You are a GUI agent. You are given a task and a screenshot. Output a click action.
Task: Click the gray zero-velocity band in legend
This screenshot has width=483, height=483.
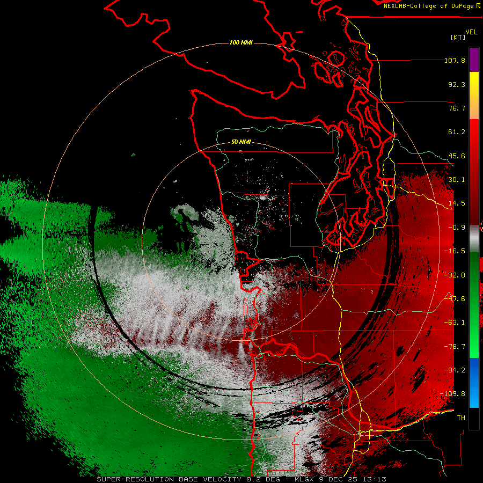click(x=474, y=239)
